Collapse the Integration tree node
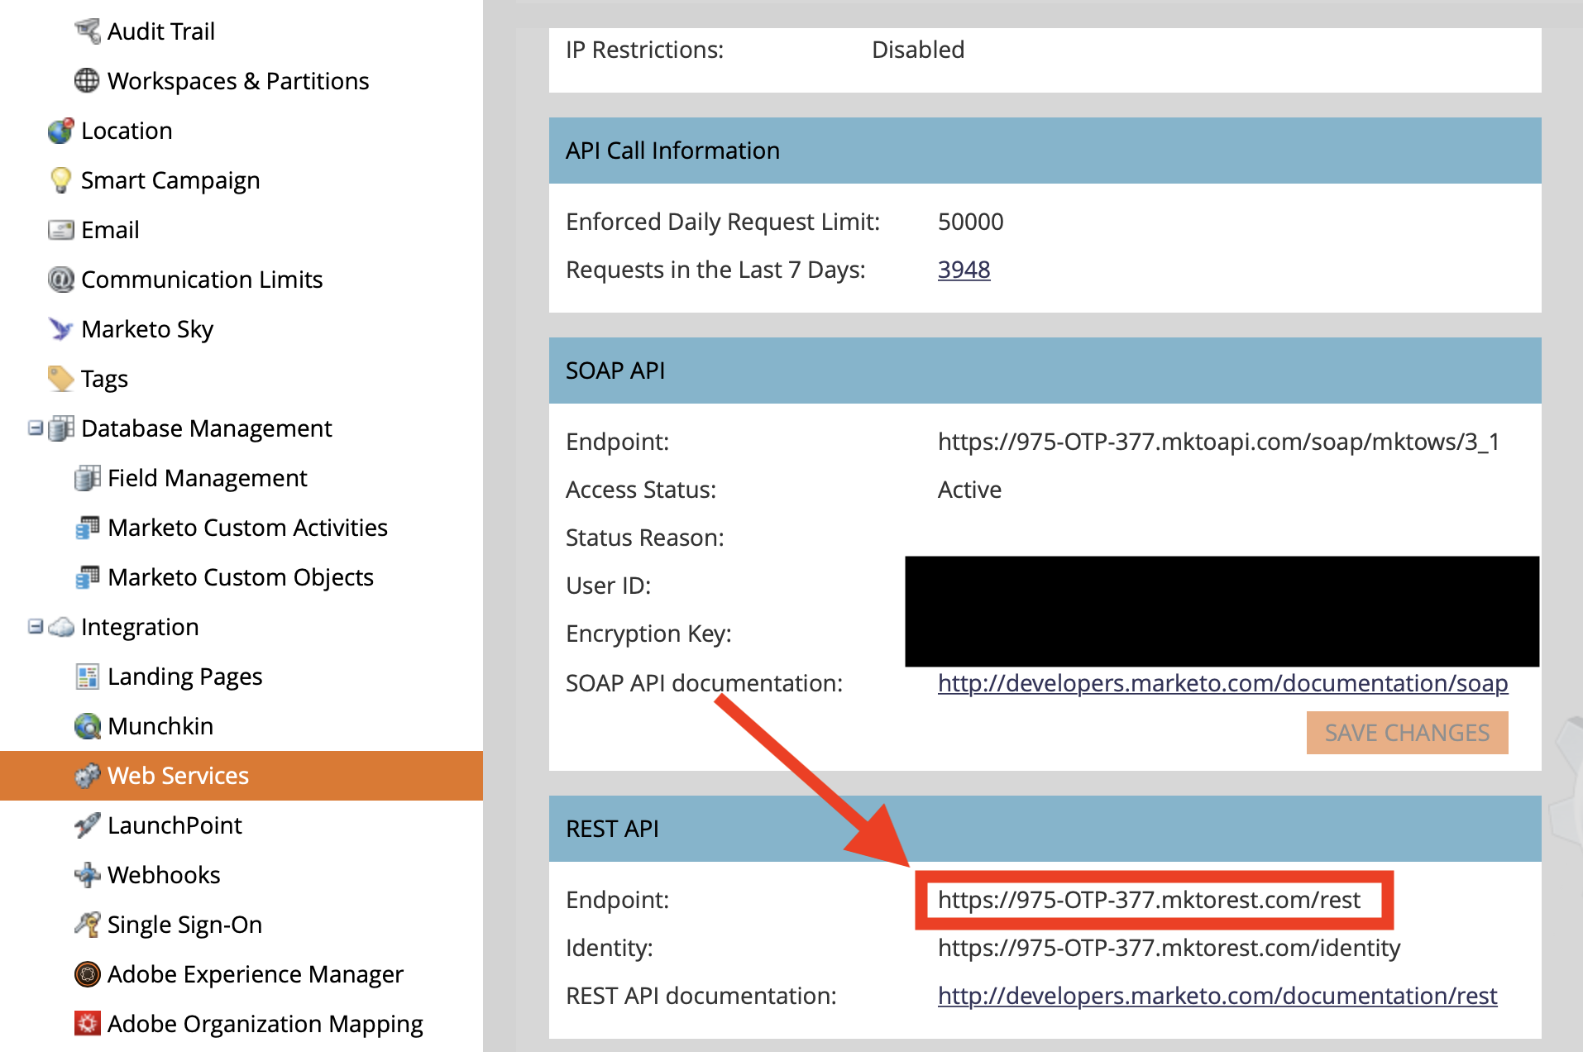Screen dimensions: 1583x1052 36,627
